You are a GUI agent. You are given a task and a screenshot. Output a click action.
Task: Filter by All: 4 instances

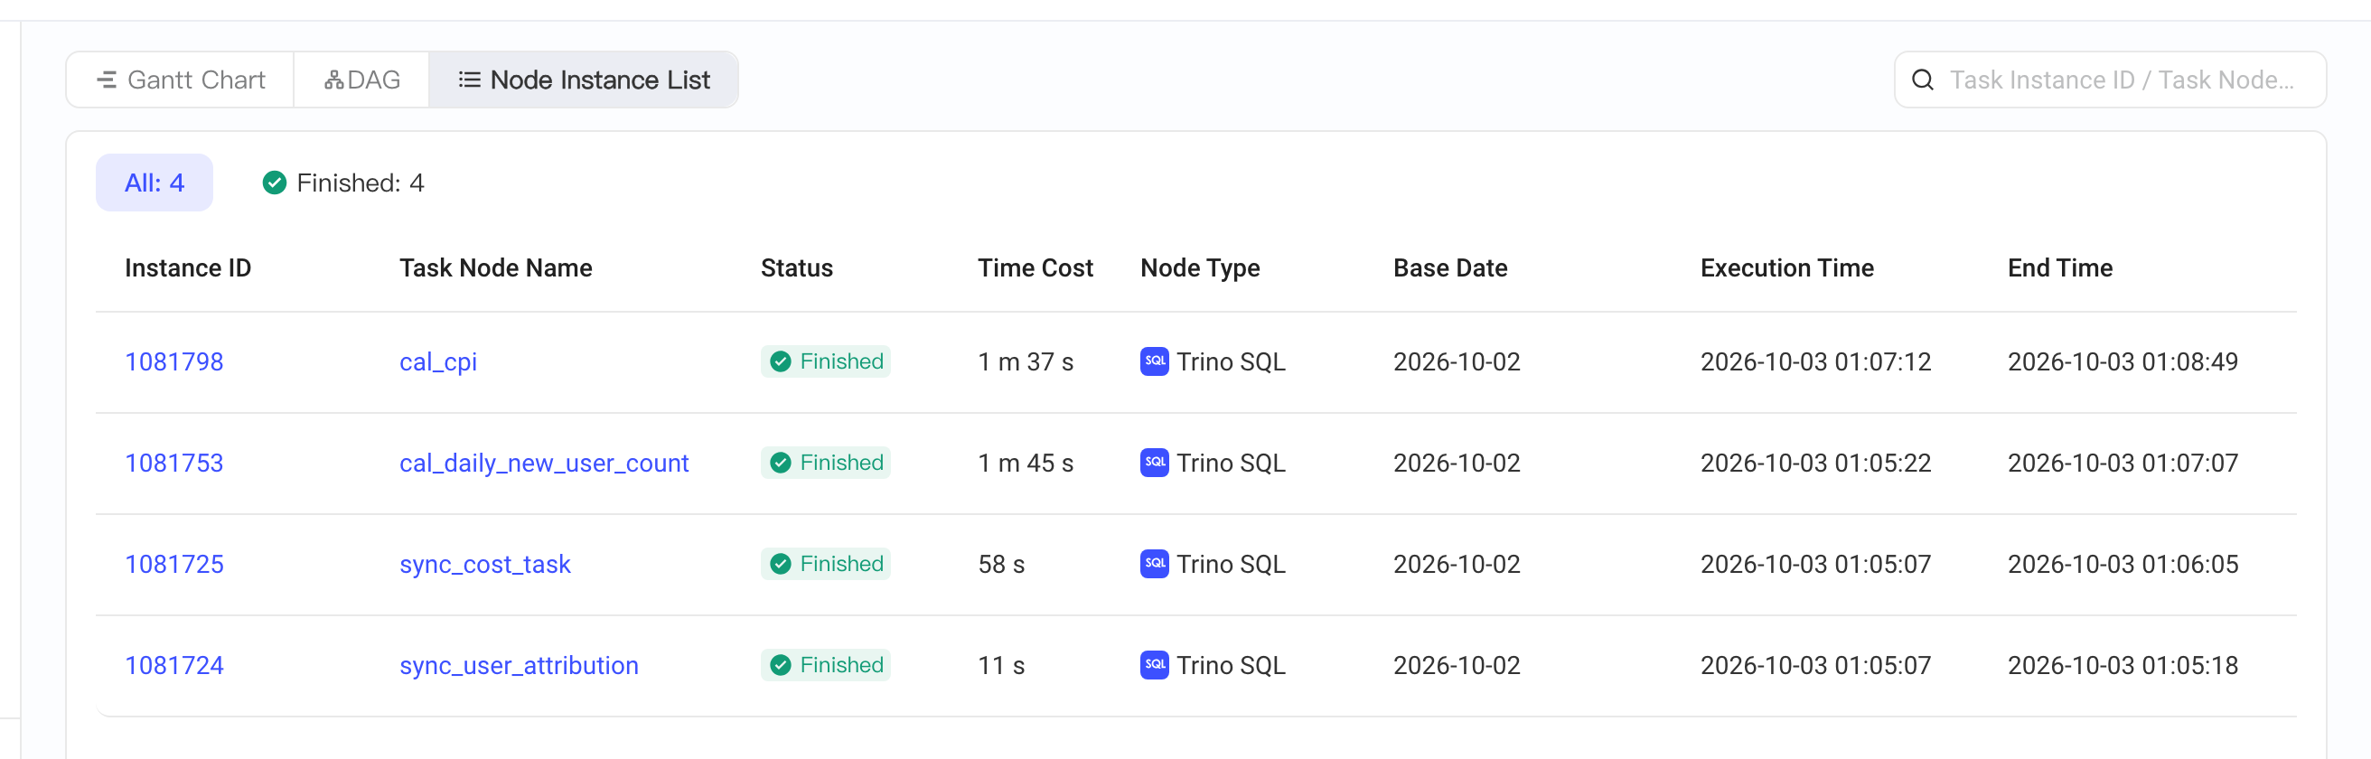[155, 183]
